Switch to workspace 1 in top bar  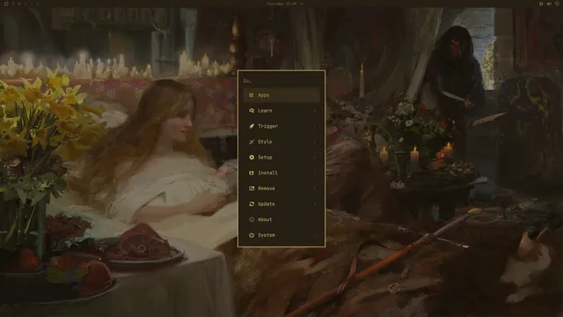(13, 4)
